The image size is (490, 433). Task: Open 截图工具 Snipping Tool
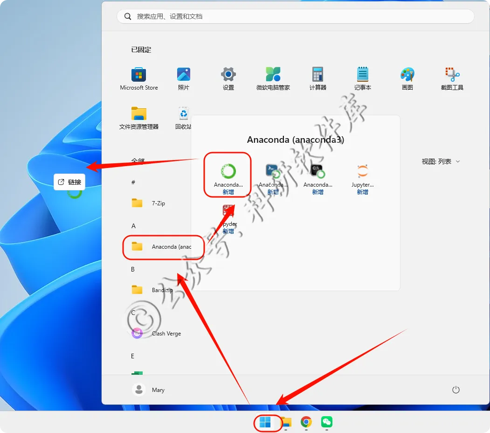[x=452, y=79]
